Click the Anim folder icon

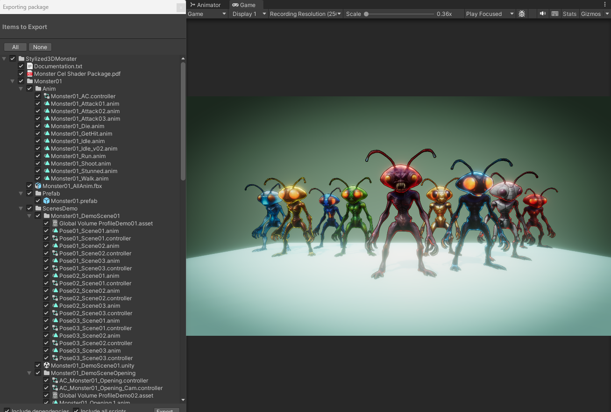click(38, 89)
